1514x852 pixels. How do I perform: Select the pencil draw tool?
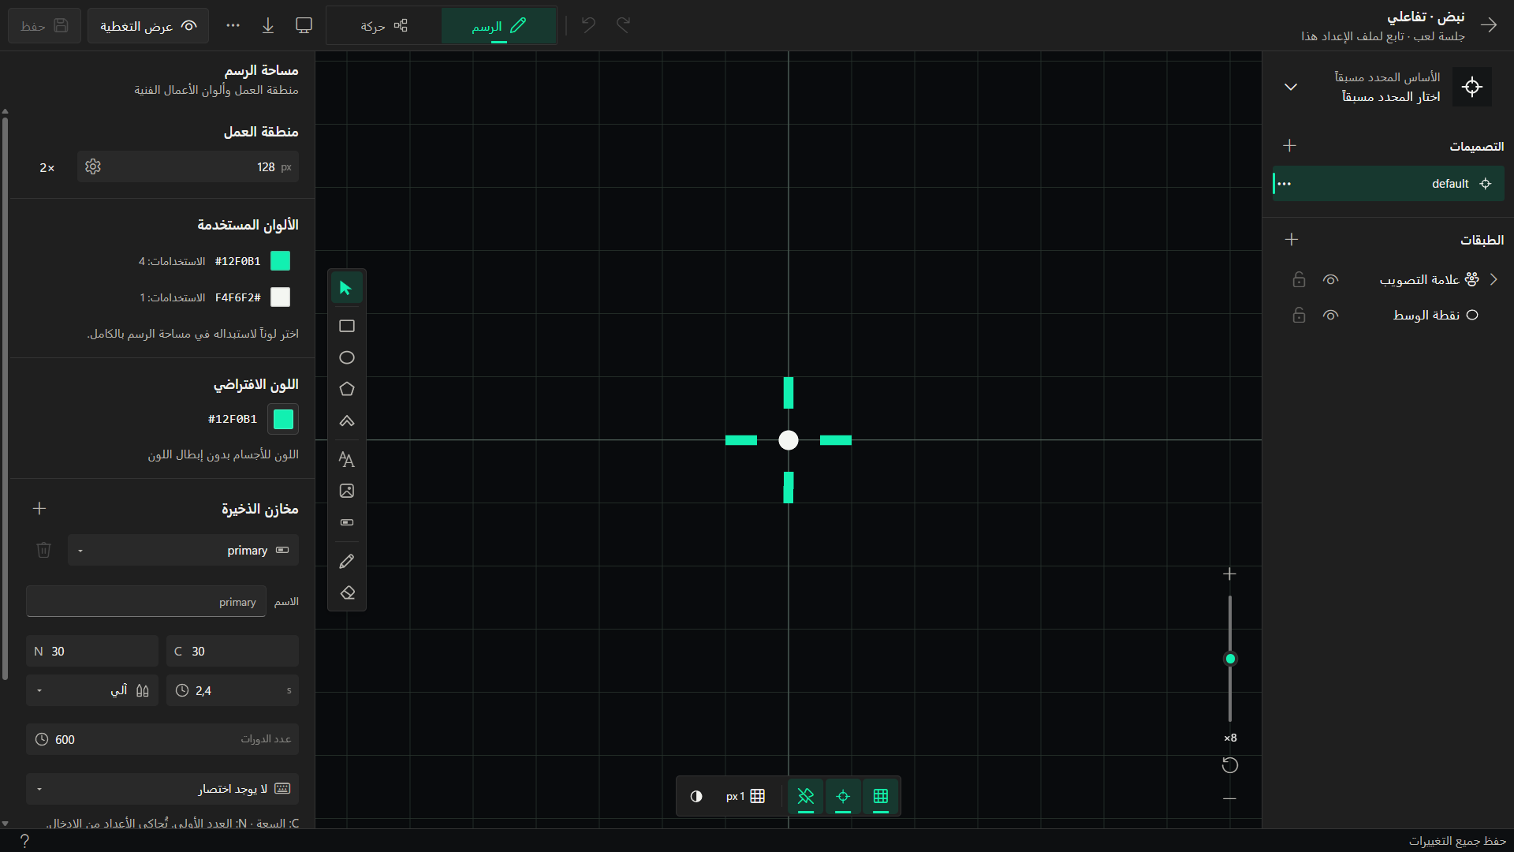click(346, 561)
